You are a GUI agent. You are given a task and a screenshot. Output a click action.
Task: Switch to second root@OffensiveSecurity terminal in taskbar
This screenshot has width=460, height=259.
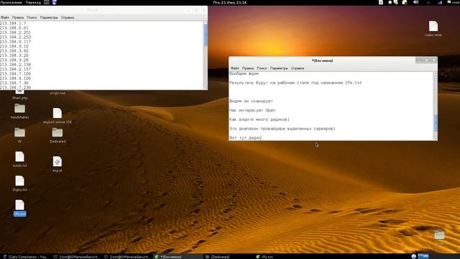pyautogui.click(x=128, y=257)
